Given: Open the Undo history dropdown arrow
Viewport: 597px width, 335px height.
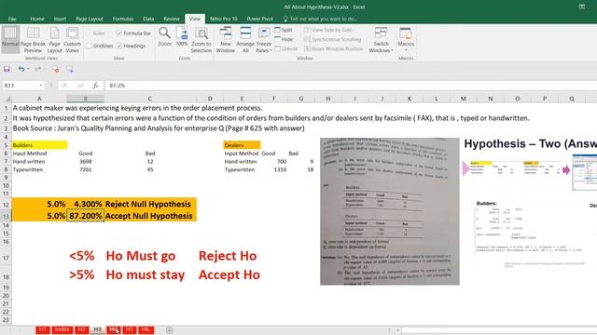Looking at the screenshot, I should [x=28, y=69].
